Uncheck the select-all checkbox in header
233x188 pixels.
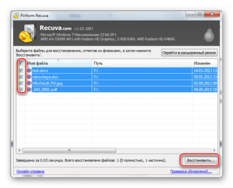pos(21,63)
